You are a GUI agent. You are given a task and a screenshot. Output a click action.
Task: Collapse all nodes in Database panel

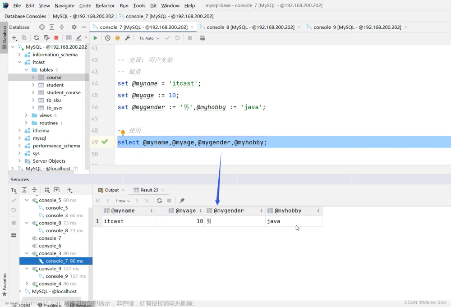point(61,27)
